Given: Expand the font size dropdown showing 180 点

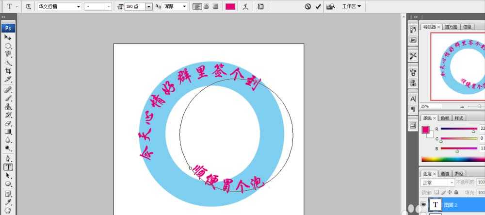Looking at the screenshot, I should pos(148,6).
